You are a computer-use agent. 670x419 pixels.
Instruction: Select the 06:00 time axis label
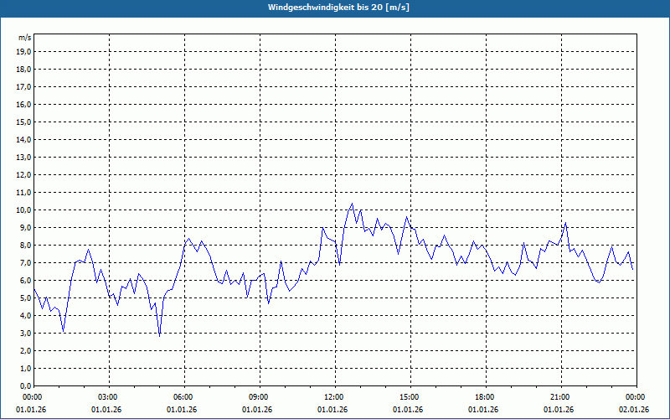tap(184, 397)
